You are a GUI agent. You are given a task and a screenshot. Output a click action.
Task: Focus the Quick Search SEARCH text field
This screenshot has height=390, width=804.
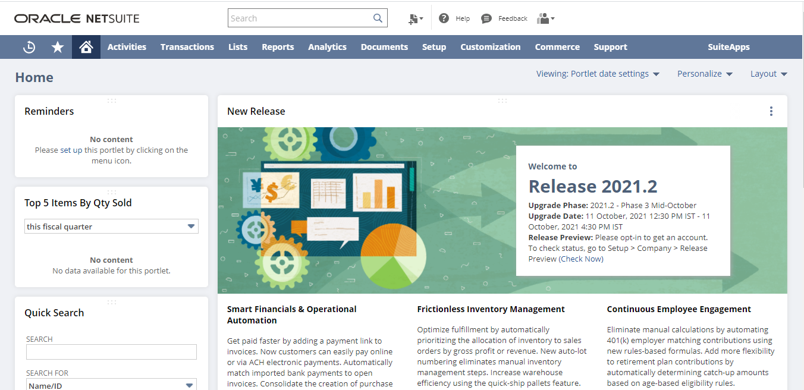coord(111,352)
